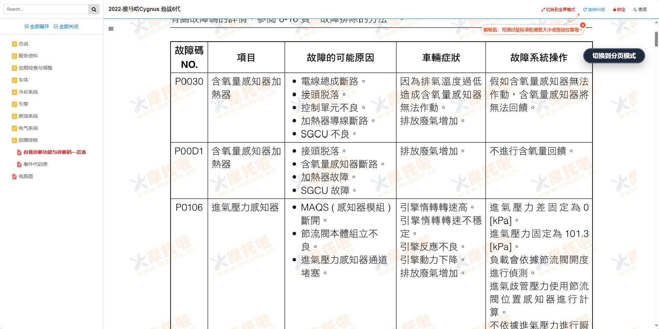Open the 电路图 document
The width and height of the screenshot is (659, 329).
[x=26, y=176]
